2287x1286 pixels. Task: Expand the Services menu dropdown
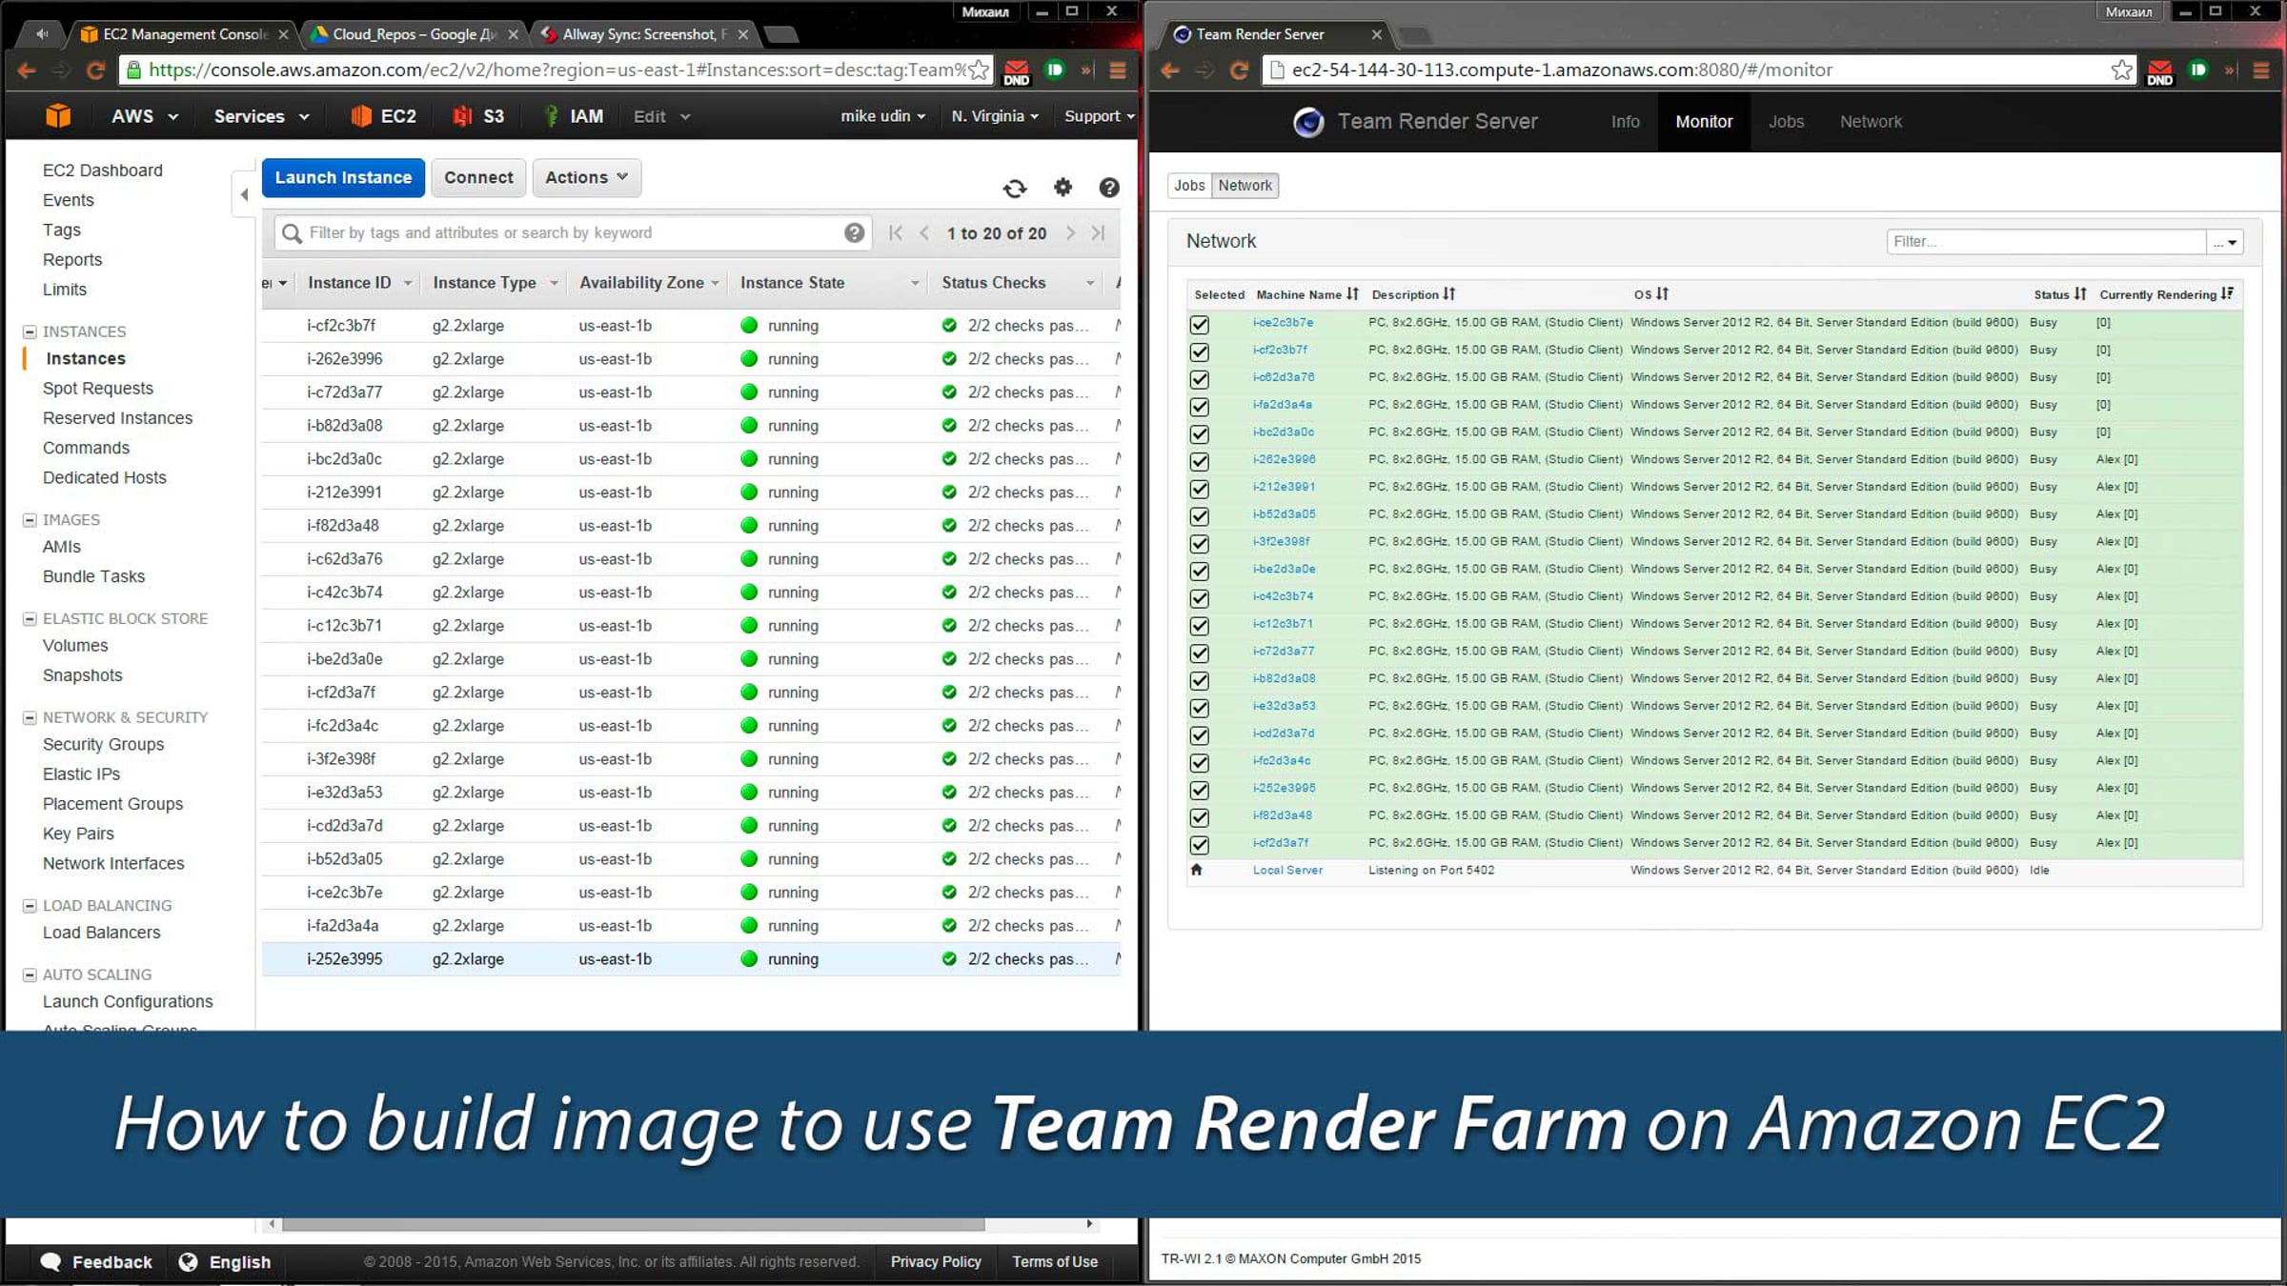[261, 116]
